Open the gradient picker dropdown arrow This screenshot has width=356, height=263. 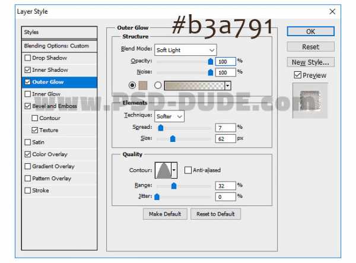click(x=228, y=85)
